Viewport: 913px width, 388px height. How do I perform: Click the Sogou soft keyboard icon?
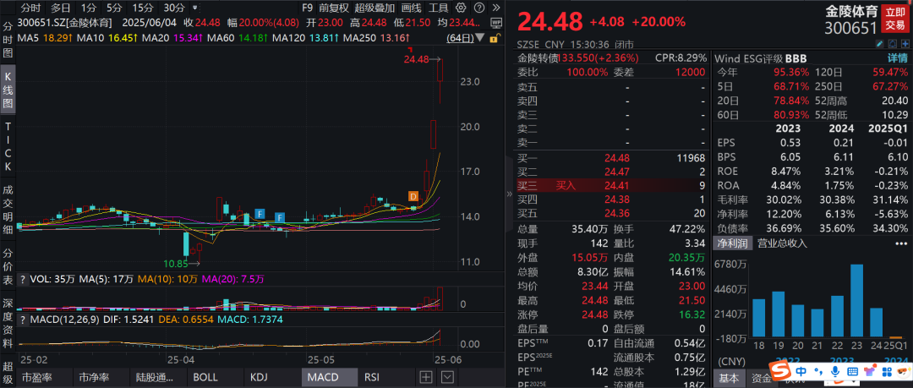pyautogui.click(x=853, y=370)
